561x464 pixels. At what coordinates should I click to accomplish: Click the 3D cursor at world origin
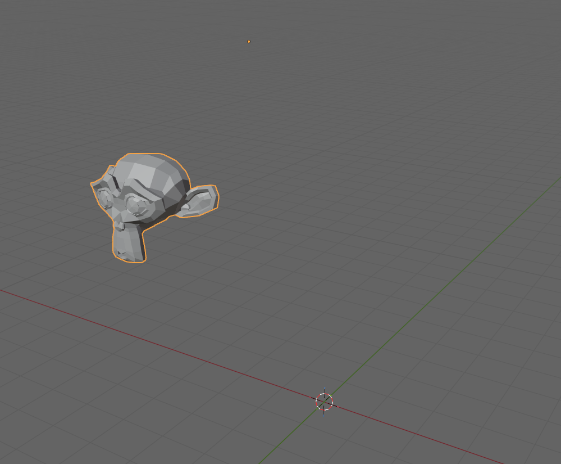[x=325, y=402]
